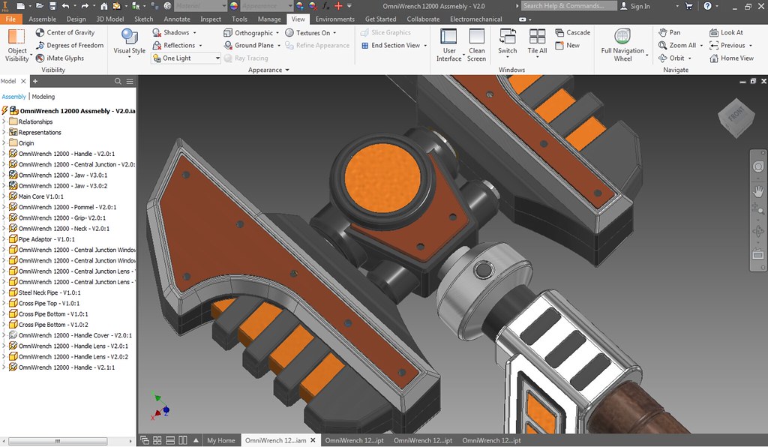
Task: Toggle Reflections in Appearance panel
Action: point(177,45)
